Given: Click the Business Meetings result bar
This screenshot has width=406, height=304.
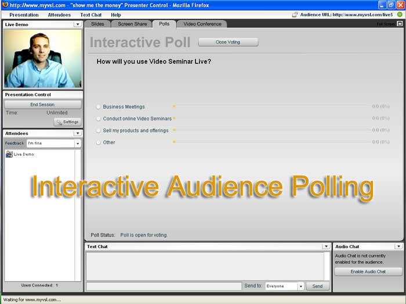Looking at the screenshot, I should tap(272, 106).
